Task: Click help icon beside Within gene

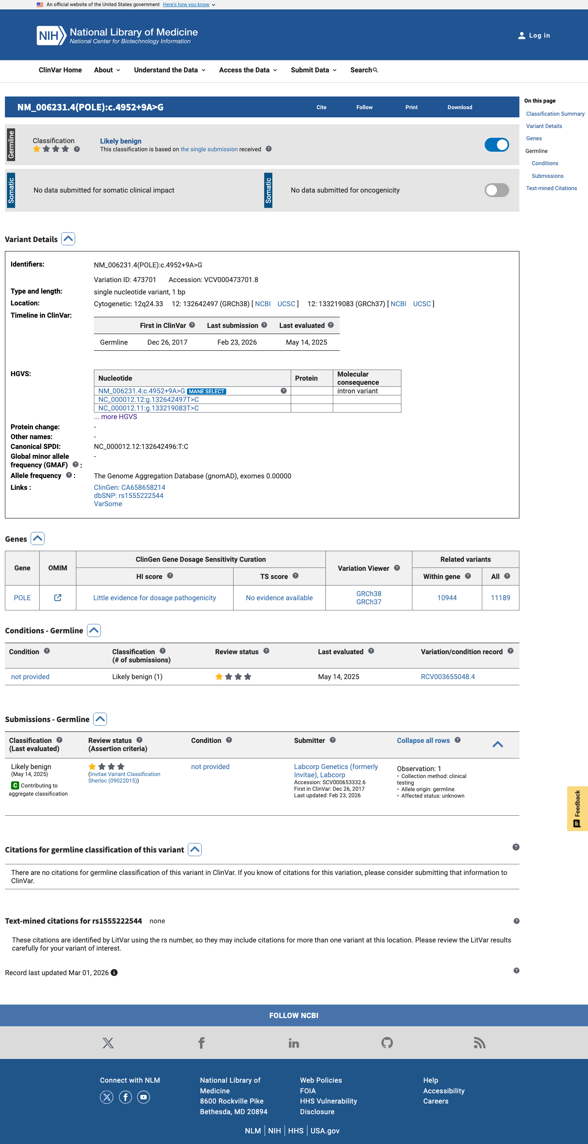Action: pyautogui.click(x=468, y=576)
